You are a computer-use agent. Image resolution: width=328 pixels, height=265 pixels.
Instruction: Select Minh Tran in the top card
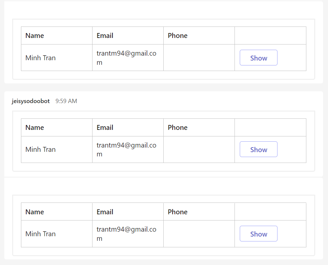41,58
